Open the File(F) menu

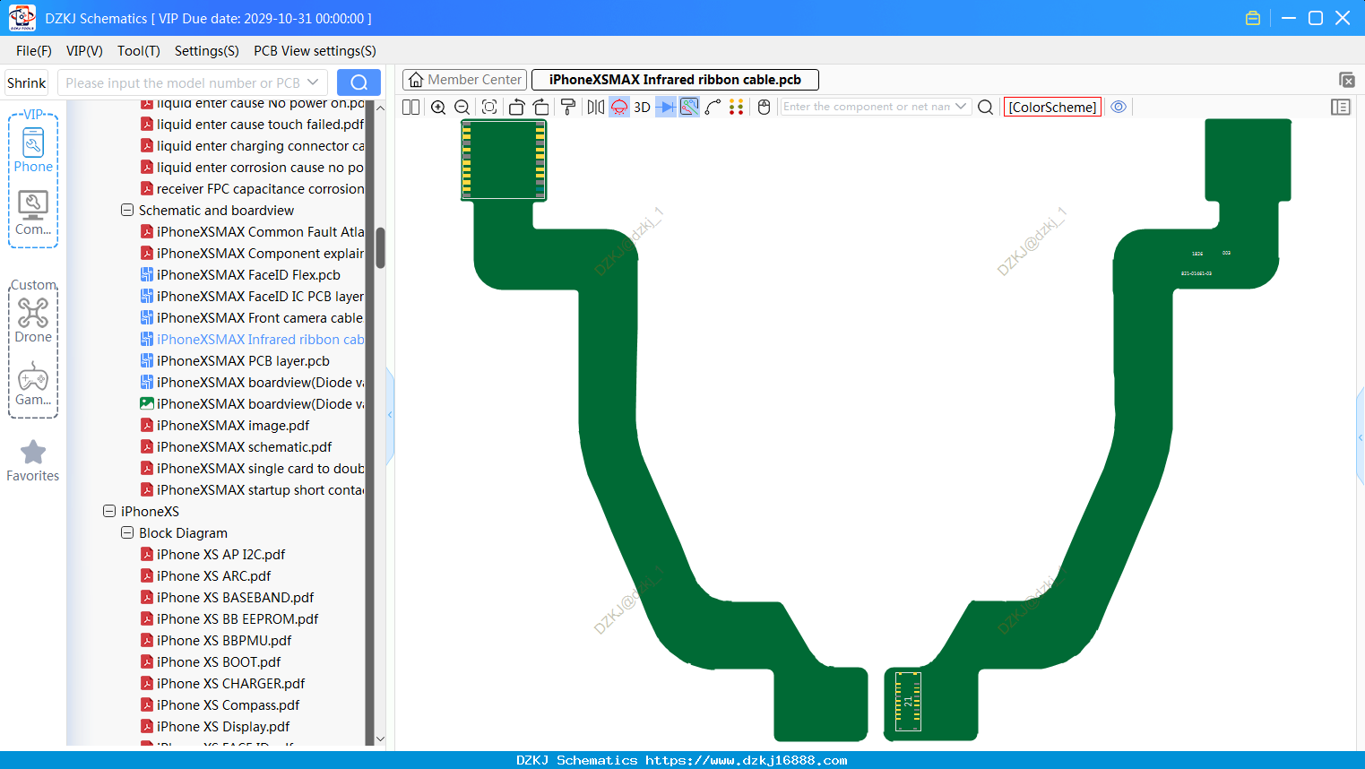point(34,51)
